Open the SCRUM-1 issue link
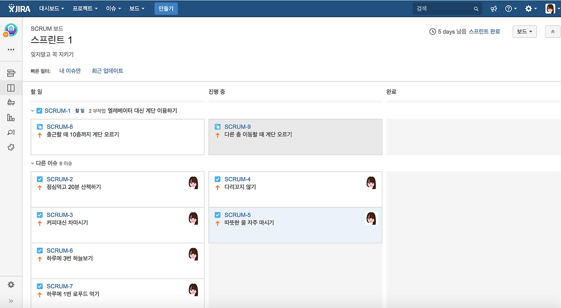561x308 pixels. (x=57, y=111)
